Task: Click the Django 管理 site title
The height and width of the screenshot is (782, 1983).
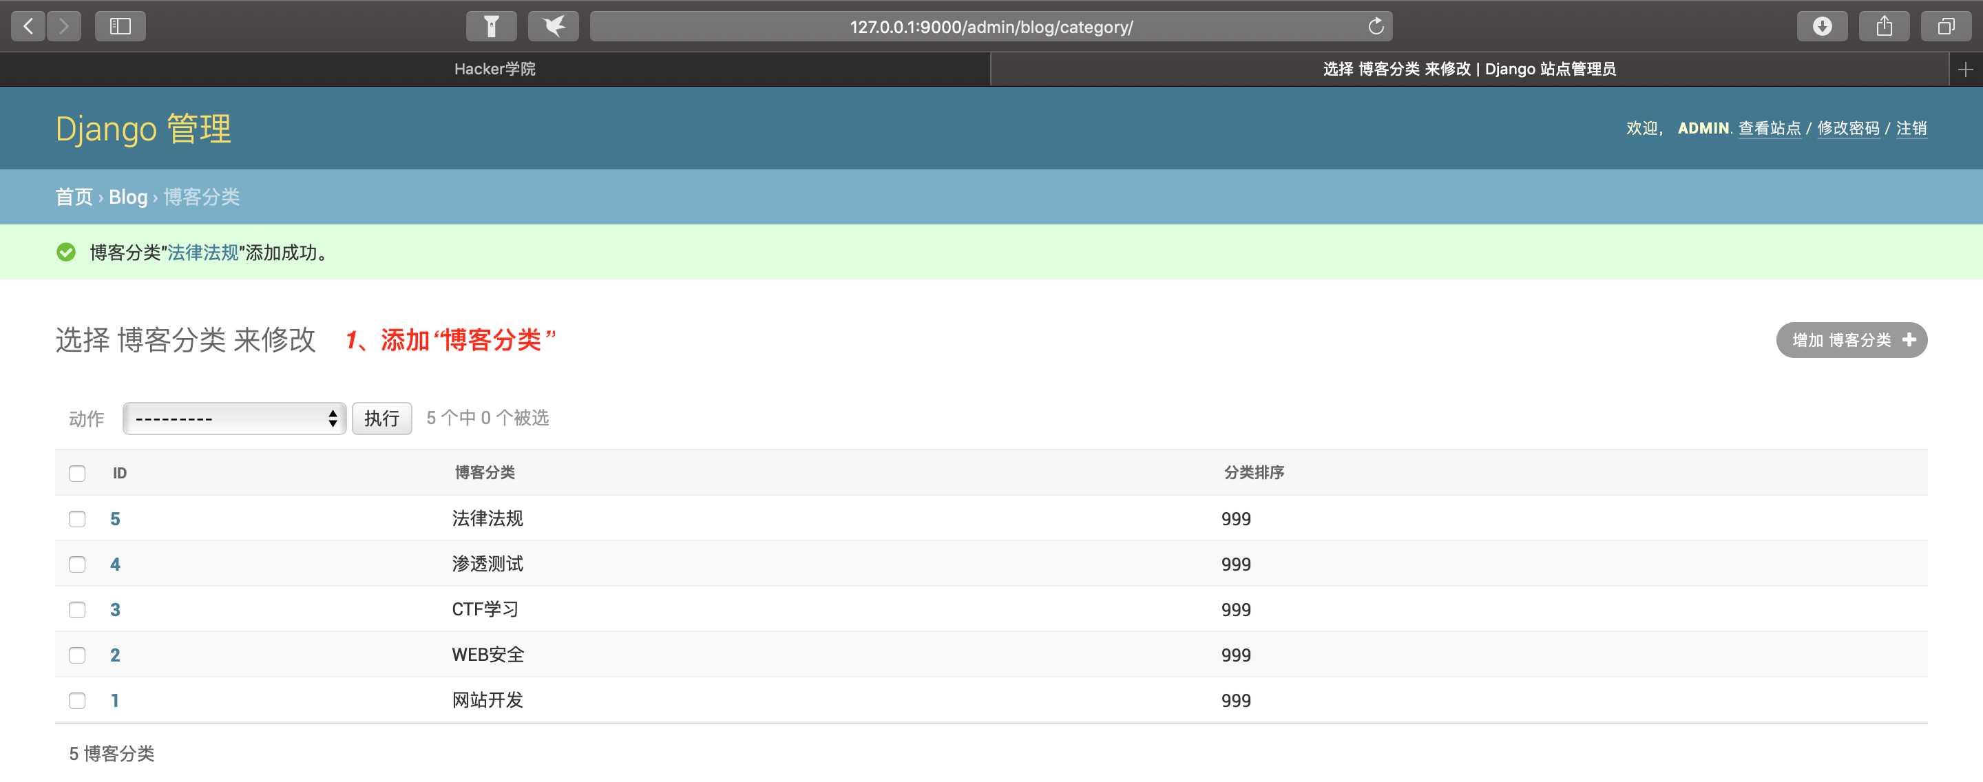Action: 143,129
